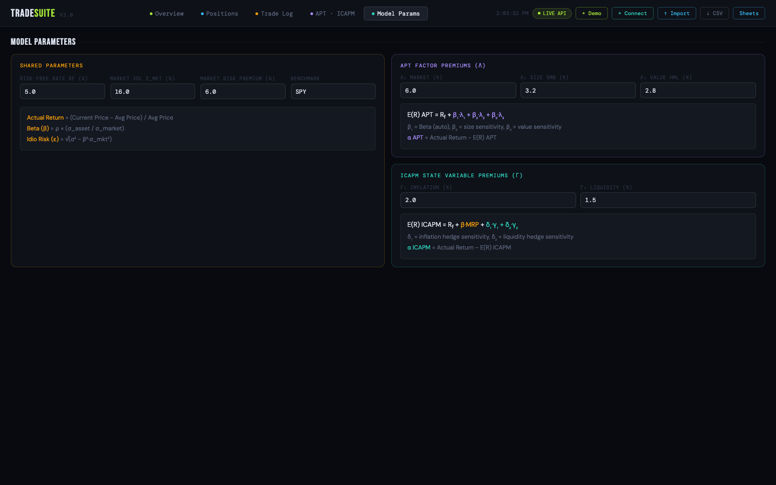The width and height of the screenshot is (776, 485).
Task: Select the λ3 Value HML input
Action: pos(698,91)
